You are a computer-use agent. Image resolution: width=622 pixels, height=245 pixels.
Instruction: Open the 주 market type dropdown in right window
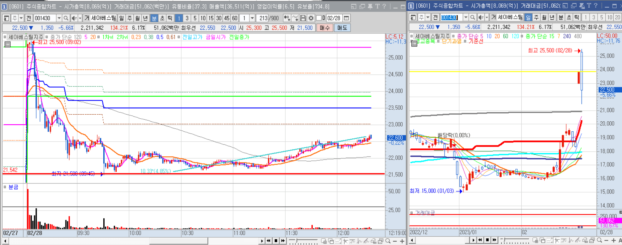pos(428,17)
